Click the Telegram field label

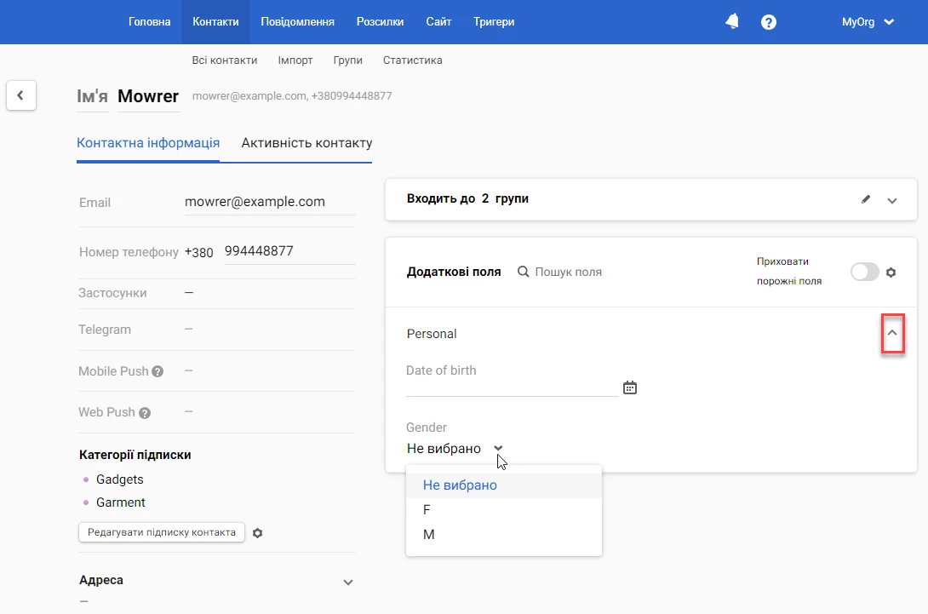pyautogui.click(x=105, y=330)
